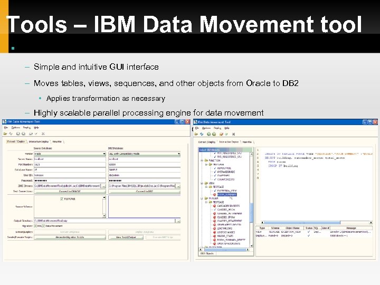Image resolution: width=380 pixels, height=285 pixels.
Task: Collapse the TRIGGER node in the tree
Action: point(202,198)
